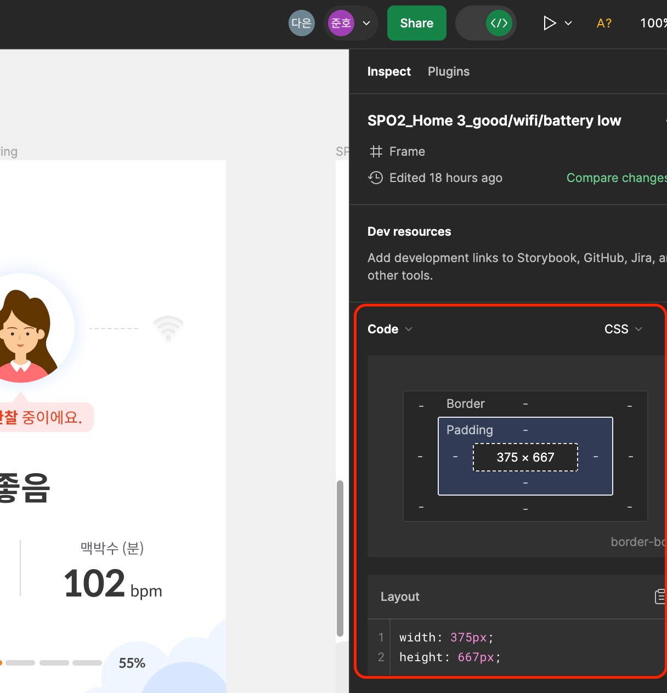
Task: Switch to the Inspect tab
Action: (389, 72)
